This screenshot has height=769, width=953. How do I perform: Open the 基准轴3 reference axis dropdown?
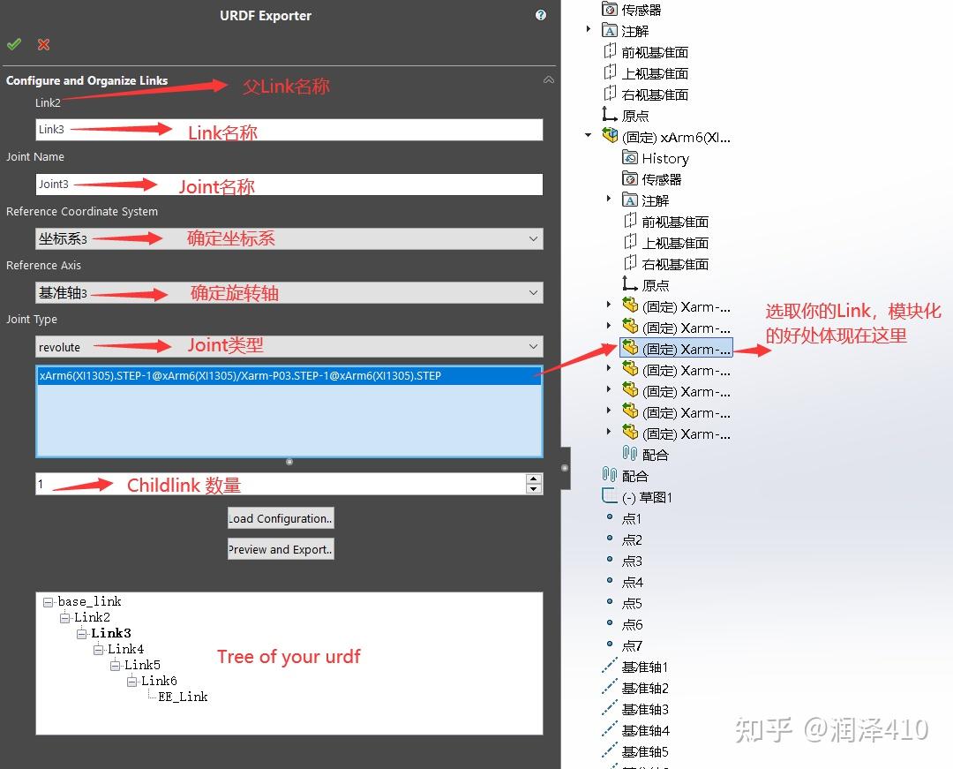coord(533,292)
